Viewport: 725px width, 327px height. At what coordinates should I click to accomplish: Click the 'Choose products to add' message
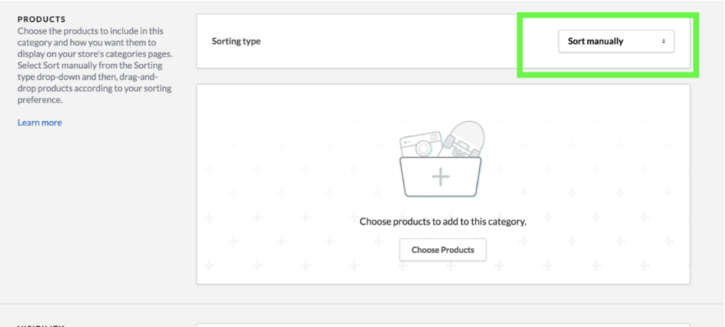point(443,222)
